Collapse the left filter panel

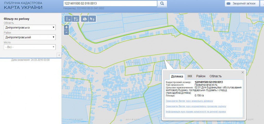click(x=59, y=55)
